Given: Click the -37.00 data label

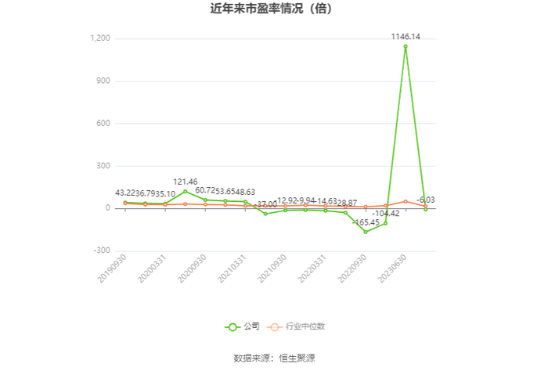Looking at the screenshot, I should coord(266,204).
